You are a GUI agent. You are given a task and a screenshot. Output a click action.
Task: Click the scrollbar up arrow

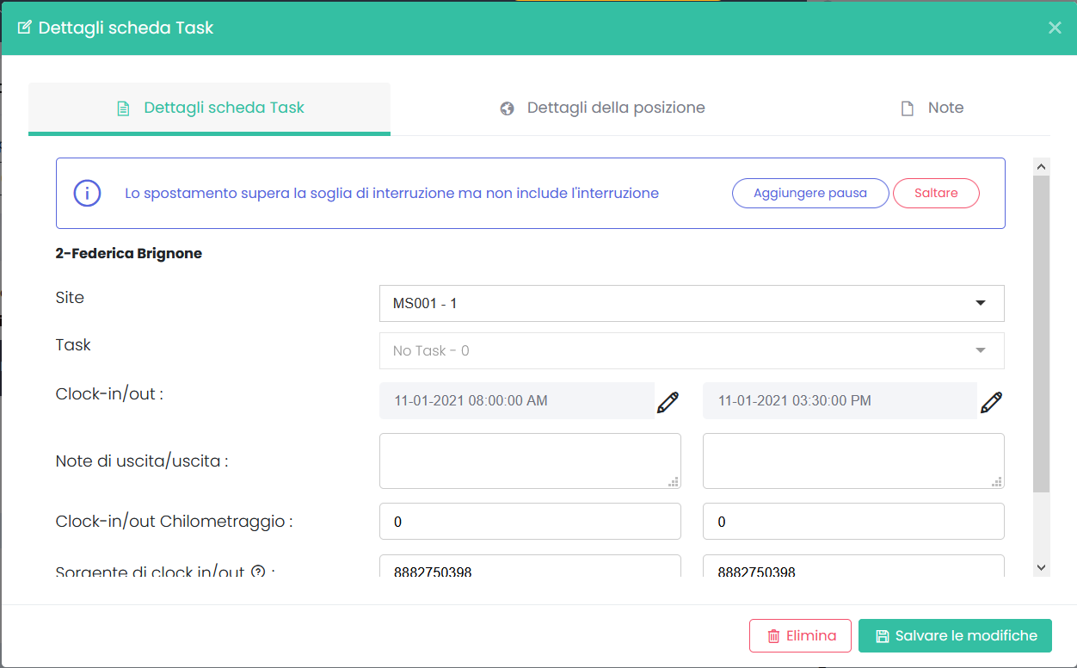1041,167
